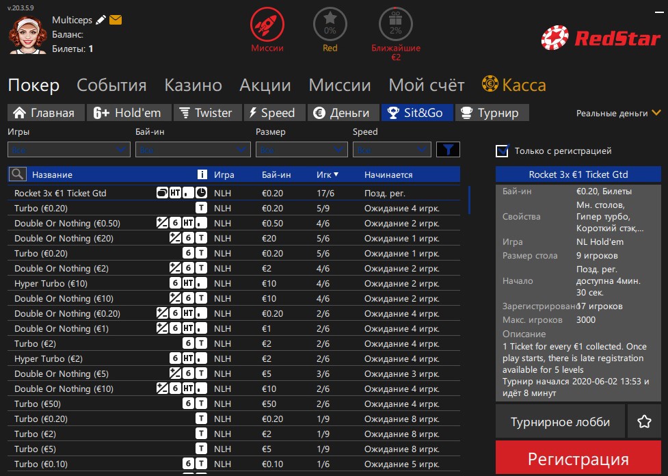Screen dimensions: 668x476
Task: Open the Speed filter dropdown
Action: point(392,150)
